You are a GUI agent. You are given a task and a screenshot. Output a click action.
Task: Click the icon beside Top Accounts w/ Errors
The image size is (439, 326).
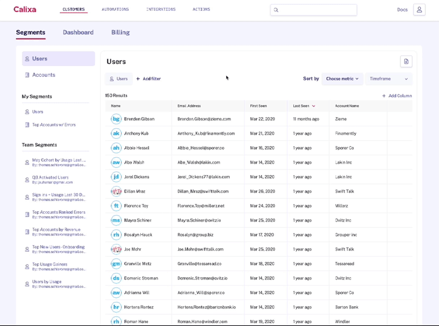coord(27,125)
